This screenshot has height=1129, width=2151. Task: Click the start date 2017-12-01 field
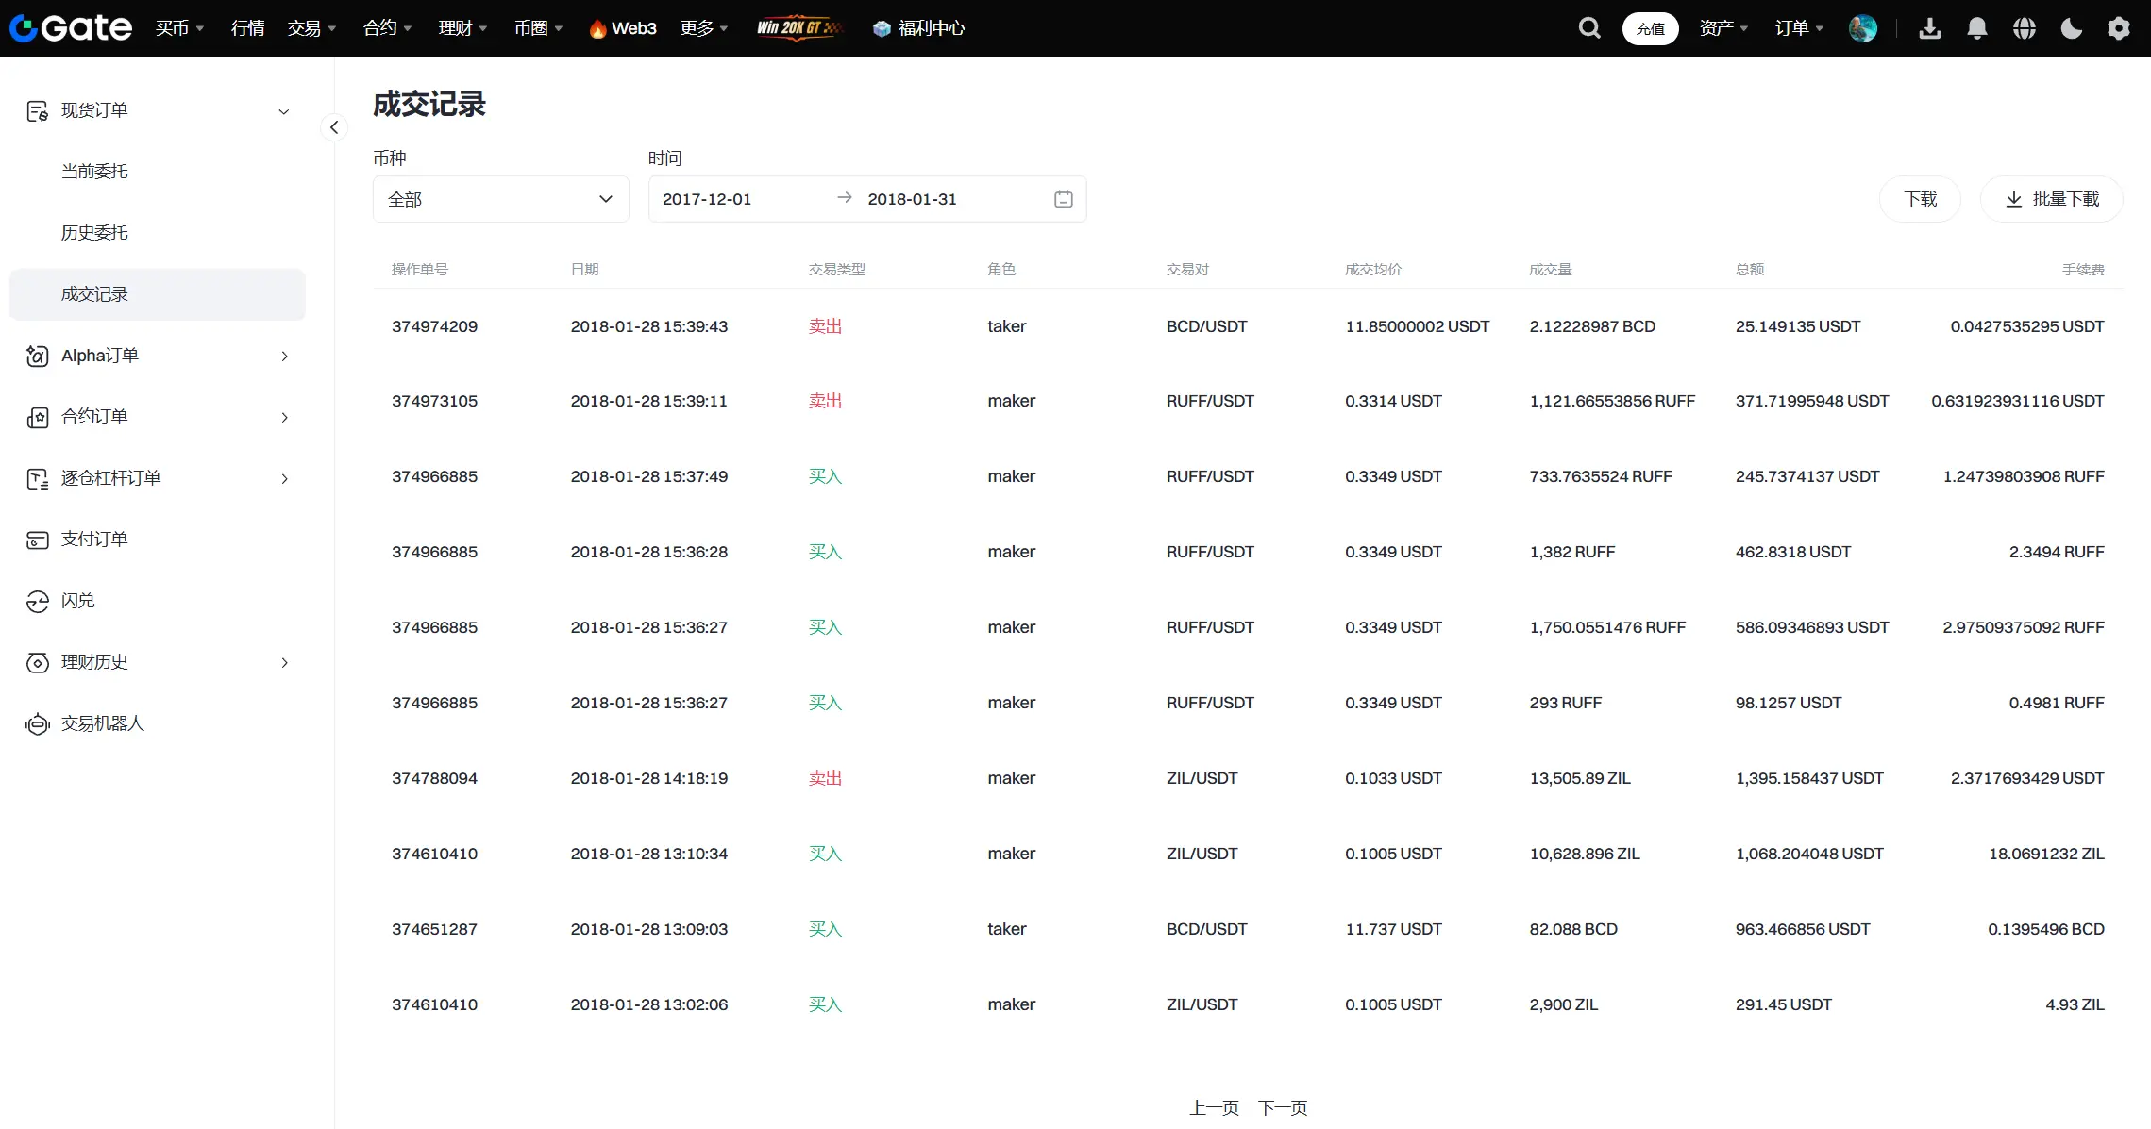point(707,199)
